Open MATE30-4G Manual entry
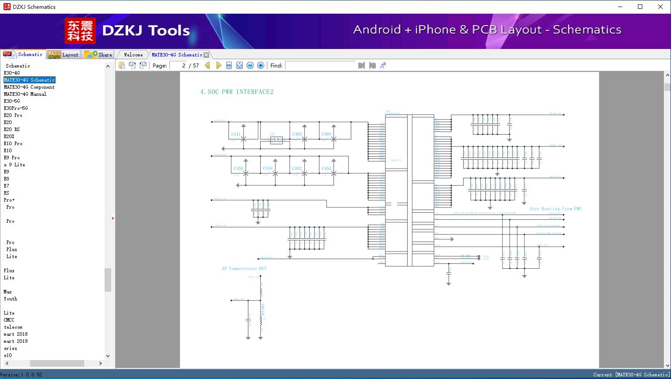The height and width of the screenshot is (379, 671). pyautogui.click(x=25, y=94)
